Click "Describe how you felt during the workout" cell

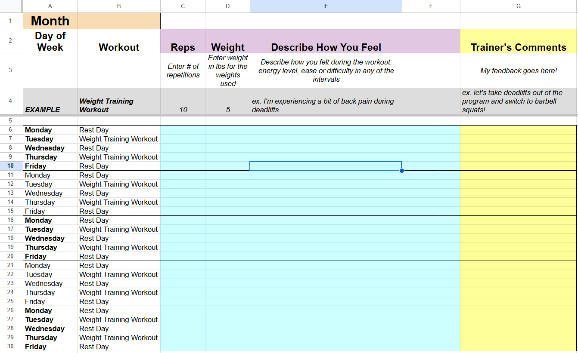click(x=326, y=71)
